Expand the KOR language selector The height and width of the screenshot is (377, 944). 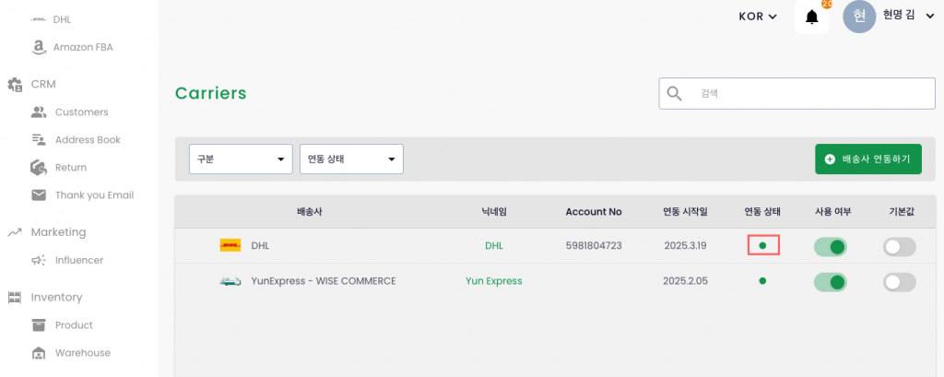[x=758, y=17]
